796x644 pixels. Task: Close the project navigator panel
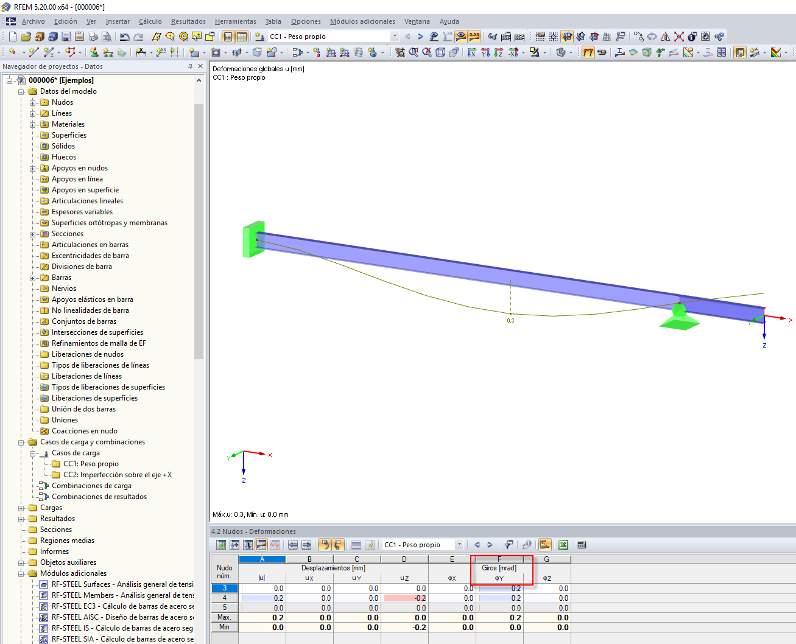tap(200, 66)
